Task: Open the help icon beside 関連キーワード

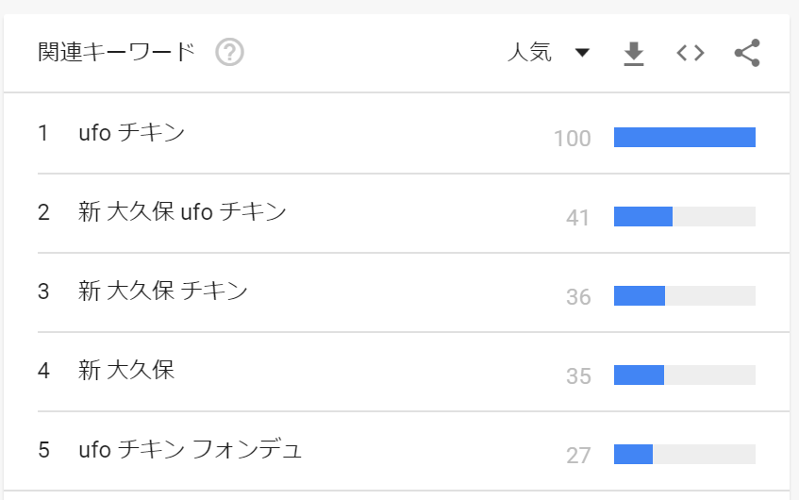Action: coord(229,53)
